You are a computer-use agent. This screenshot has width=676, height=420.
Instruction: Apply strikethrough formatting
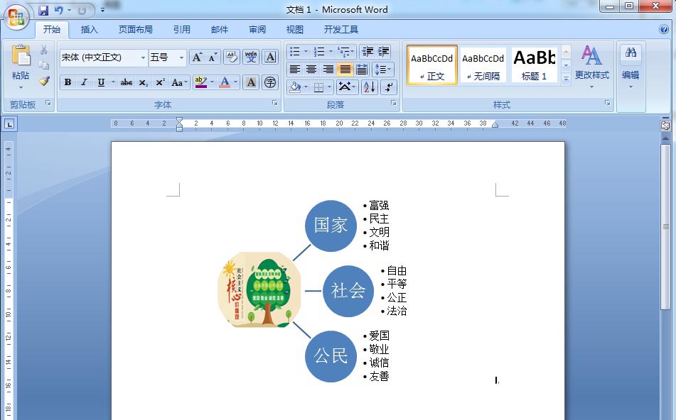(x=127, y=82)
